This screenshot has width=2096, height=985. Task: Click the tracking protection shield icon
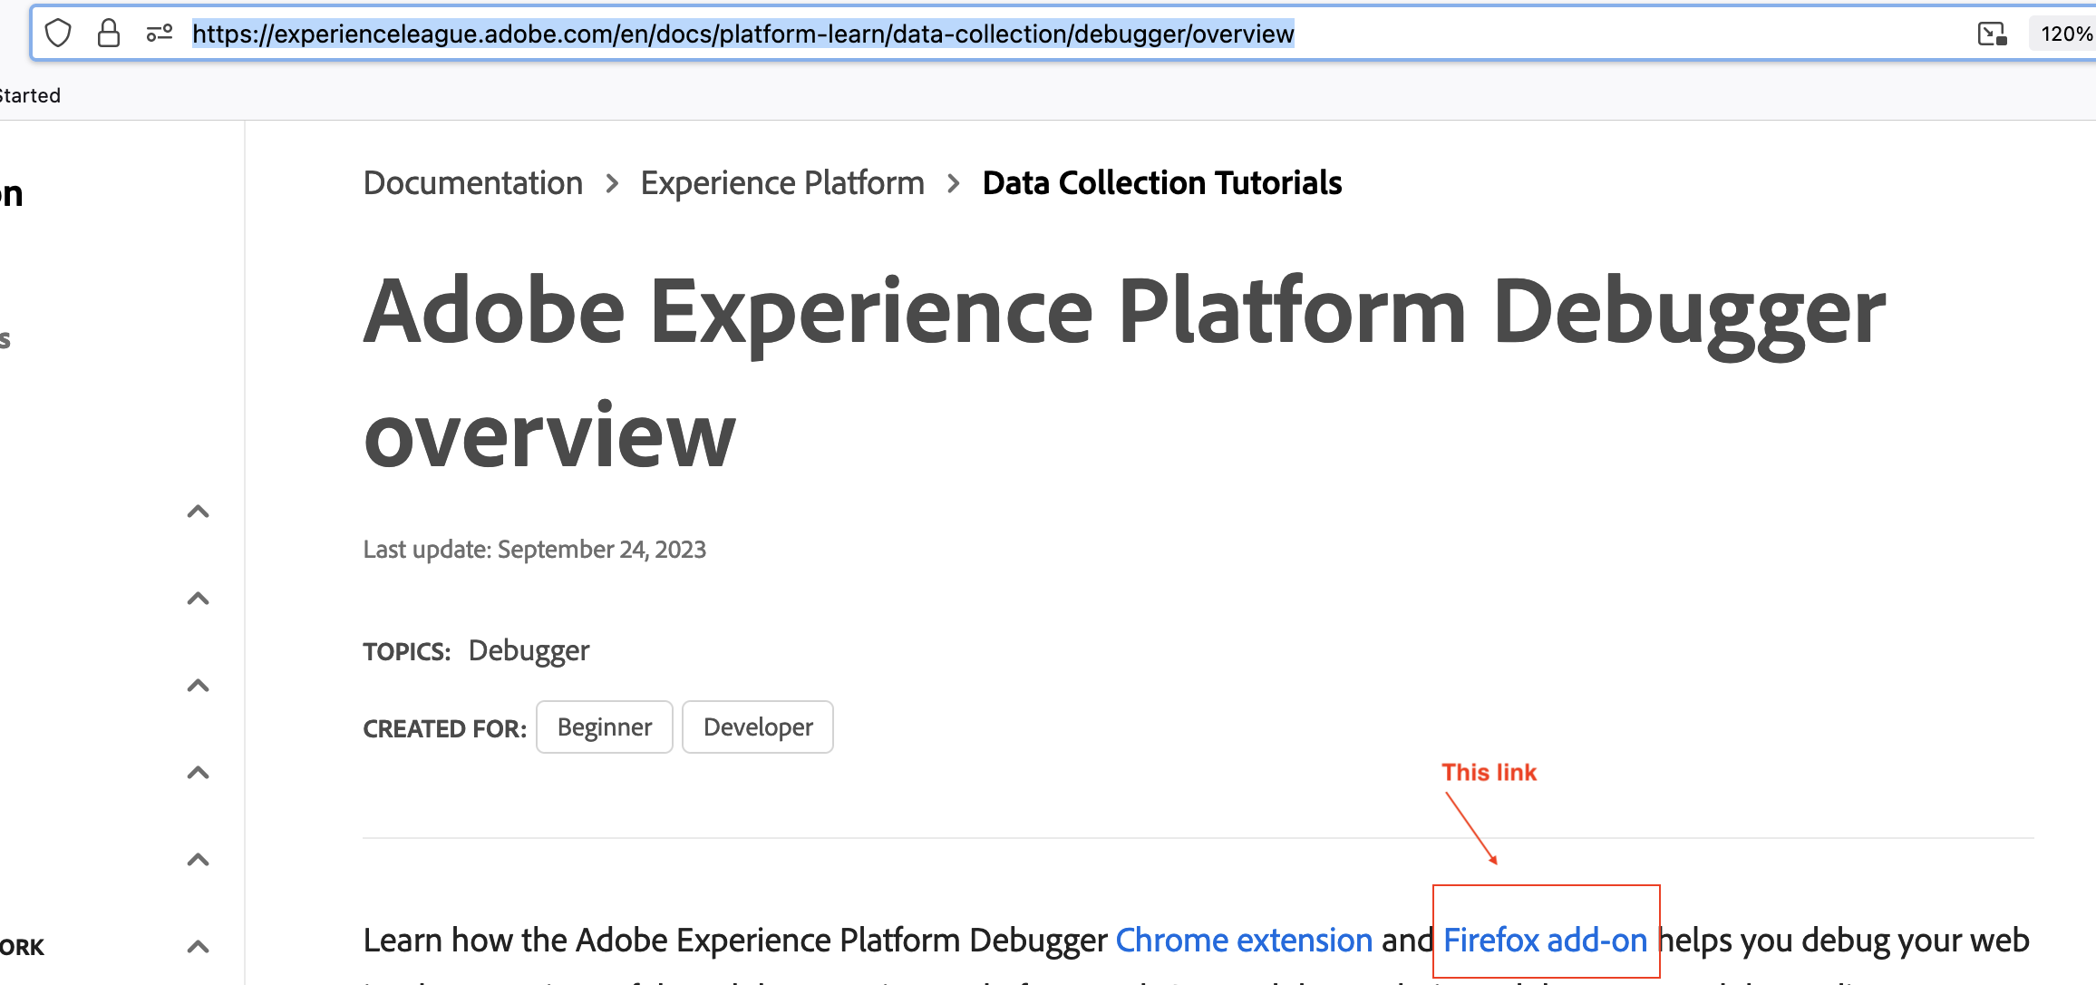[58, 34]
